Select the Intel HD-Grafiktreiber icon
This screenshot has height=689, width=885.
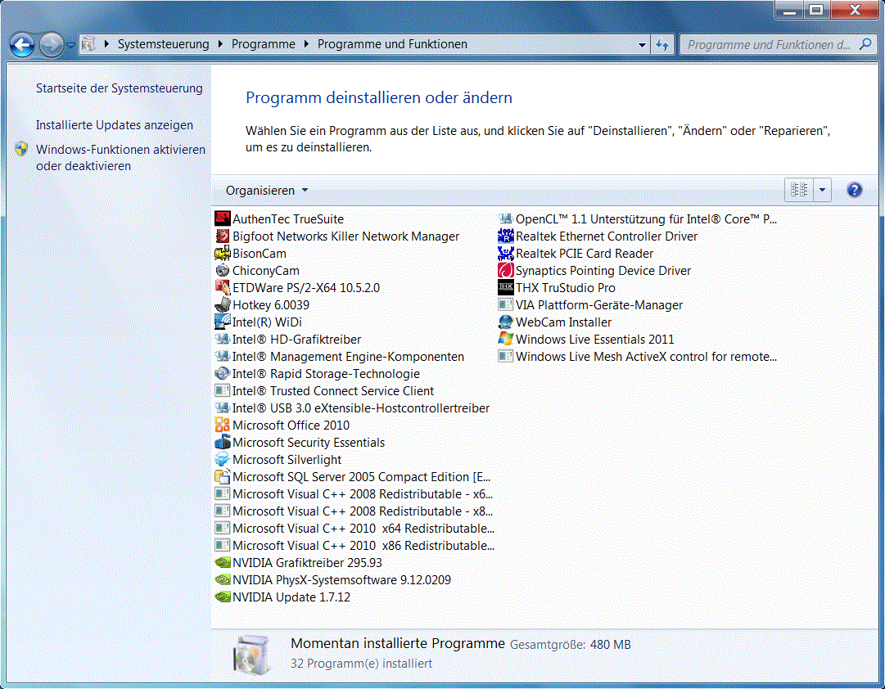223,339
